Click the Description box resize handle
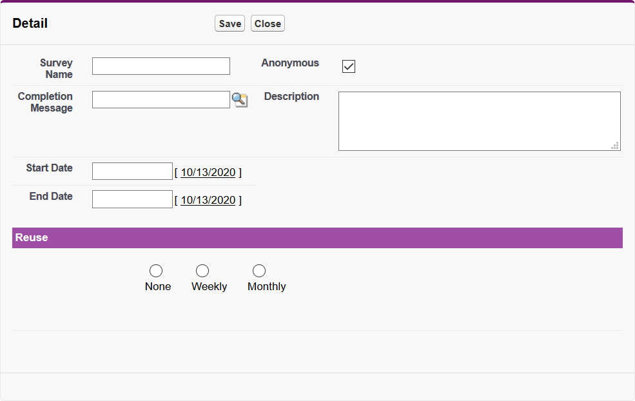Image resolution: width=635 pixels, height=401 pixels. click(615, 146)
